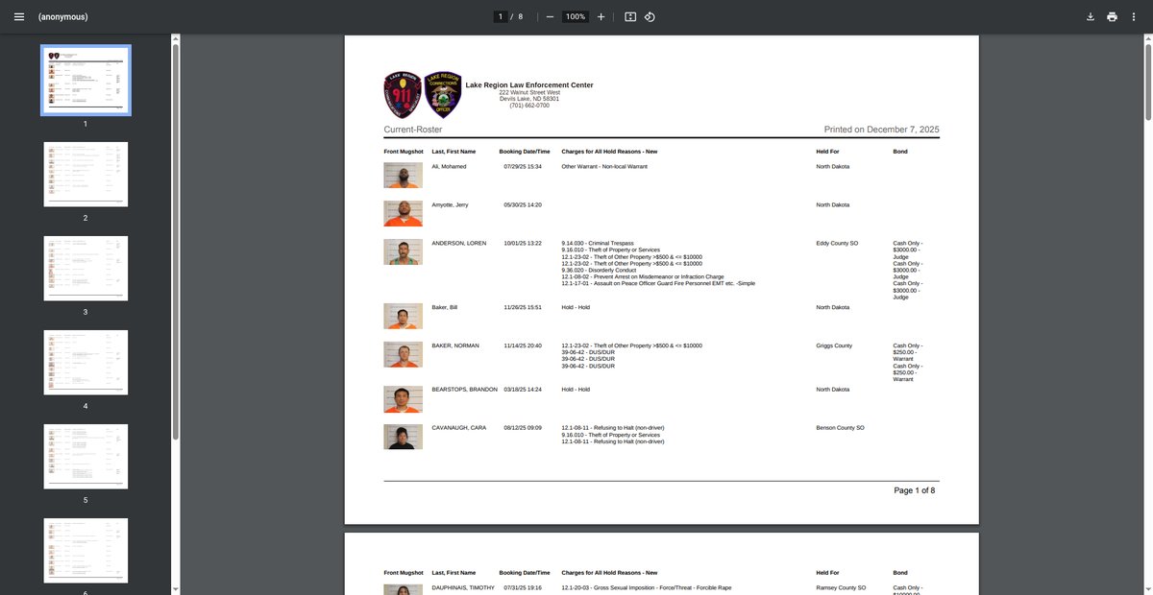Image resolution: width=1153 pixels, height=595 pixels.
Task: Click mugshot of Ali, Mohamed
Action: point(404,175)
